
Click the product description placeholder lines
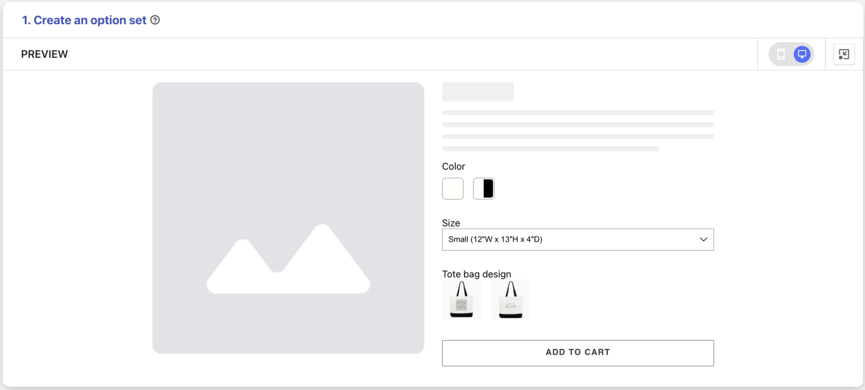[x=578, y=130]
